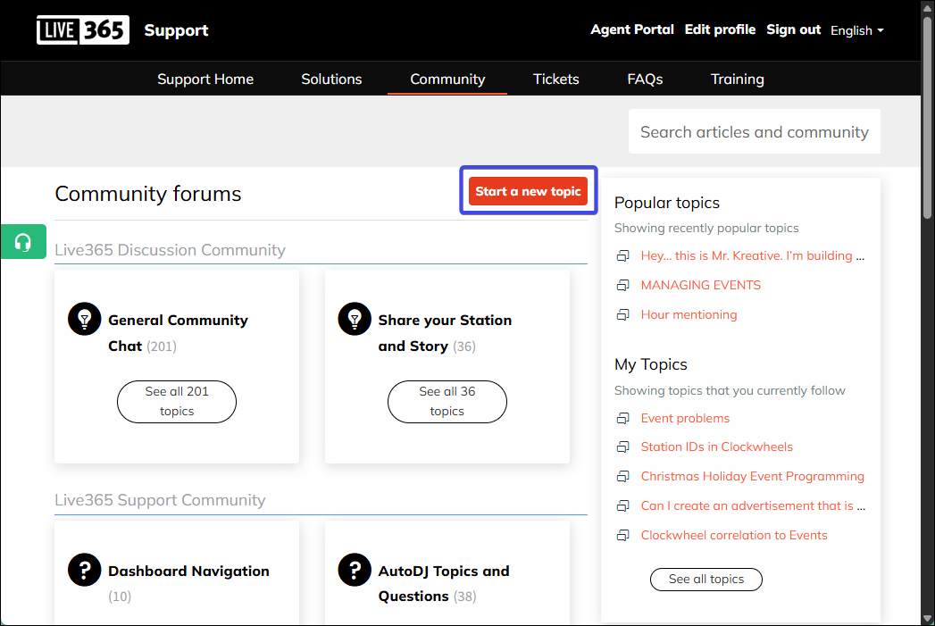Click the topic icon beside Hey... this is Mr. Kreative
935x626 pixels.
(622, 255)
